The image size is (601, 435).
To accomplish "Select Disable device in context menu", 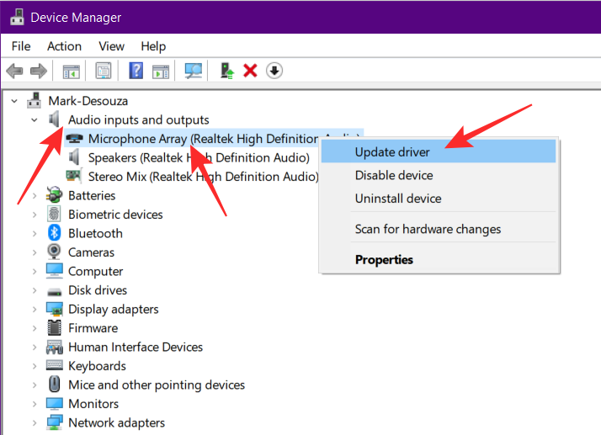I will 394,175.
